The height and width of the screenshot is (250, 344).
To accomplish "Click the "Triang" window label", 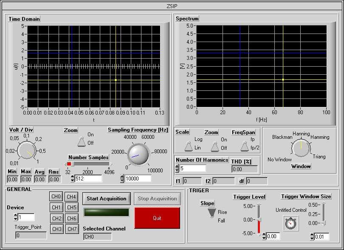I will point(319,157).
